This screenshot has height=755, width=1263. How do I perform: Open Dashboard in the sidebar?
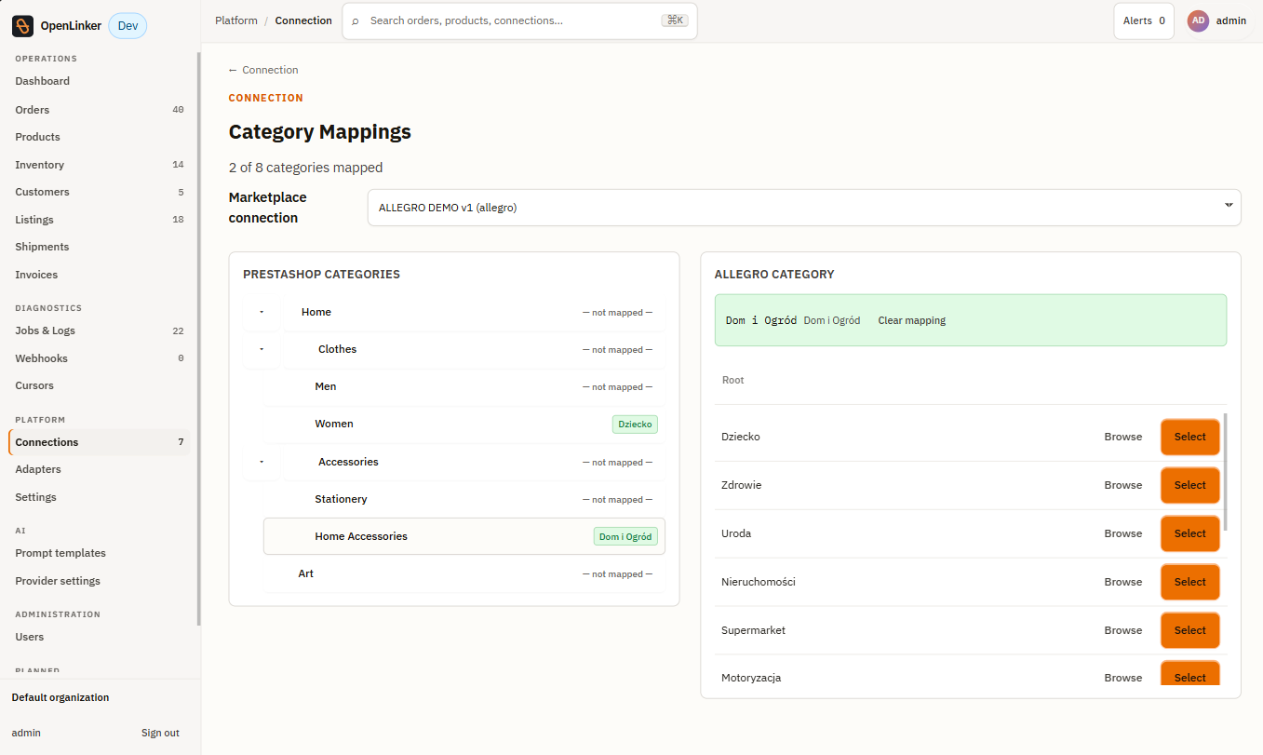point(100,81)
